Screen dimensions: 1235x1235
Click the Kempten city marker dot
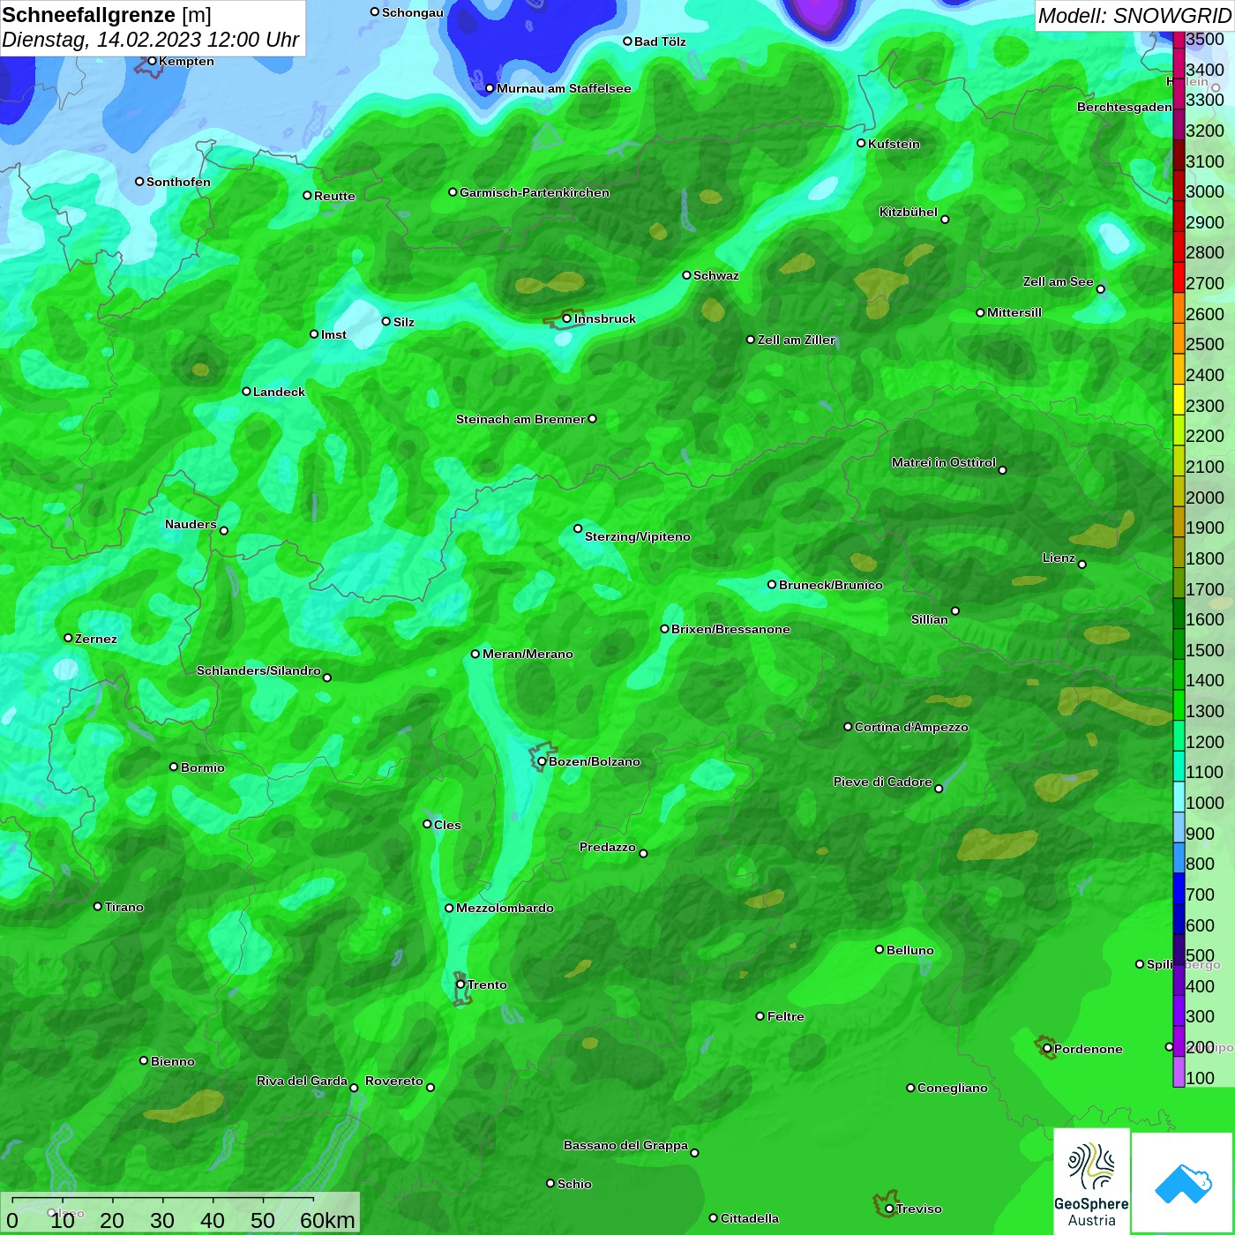[152, 61]
